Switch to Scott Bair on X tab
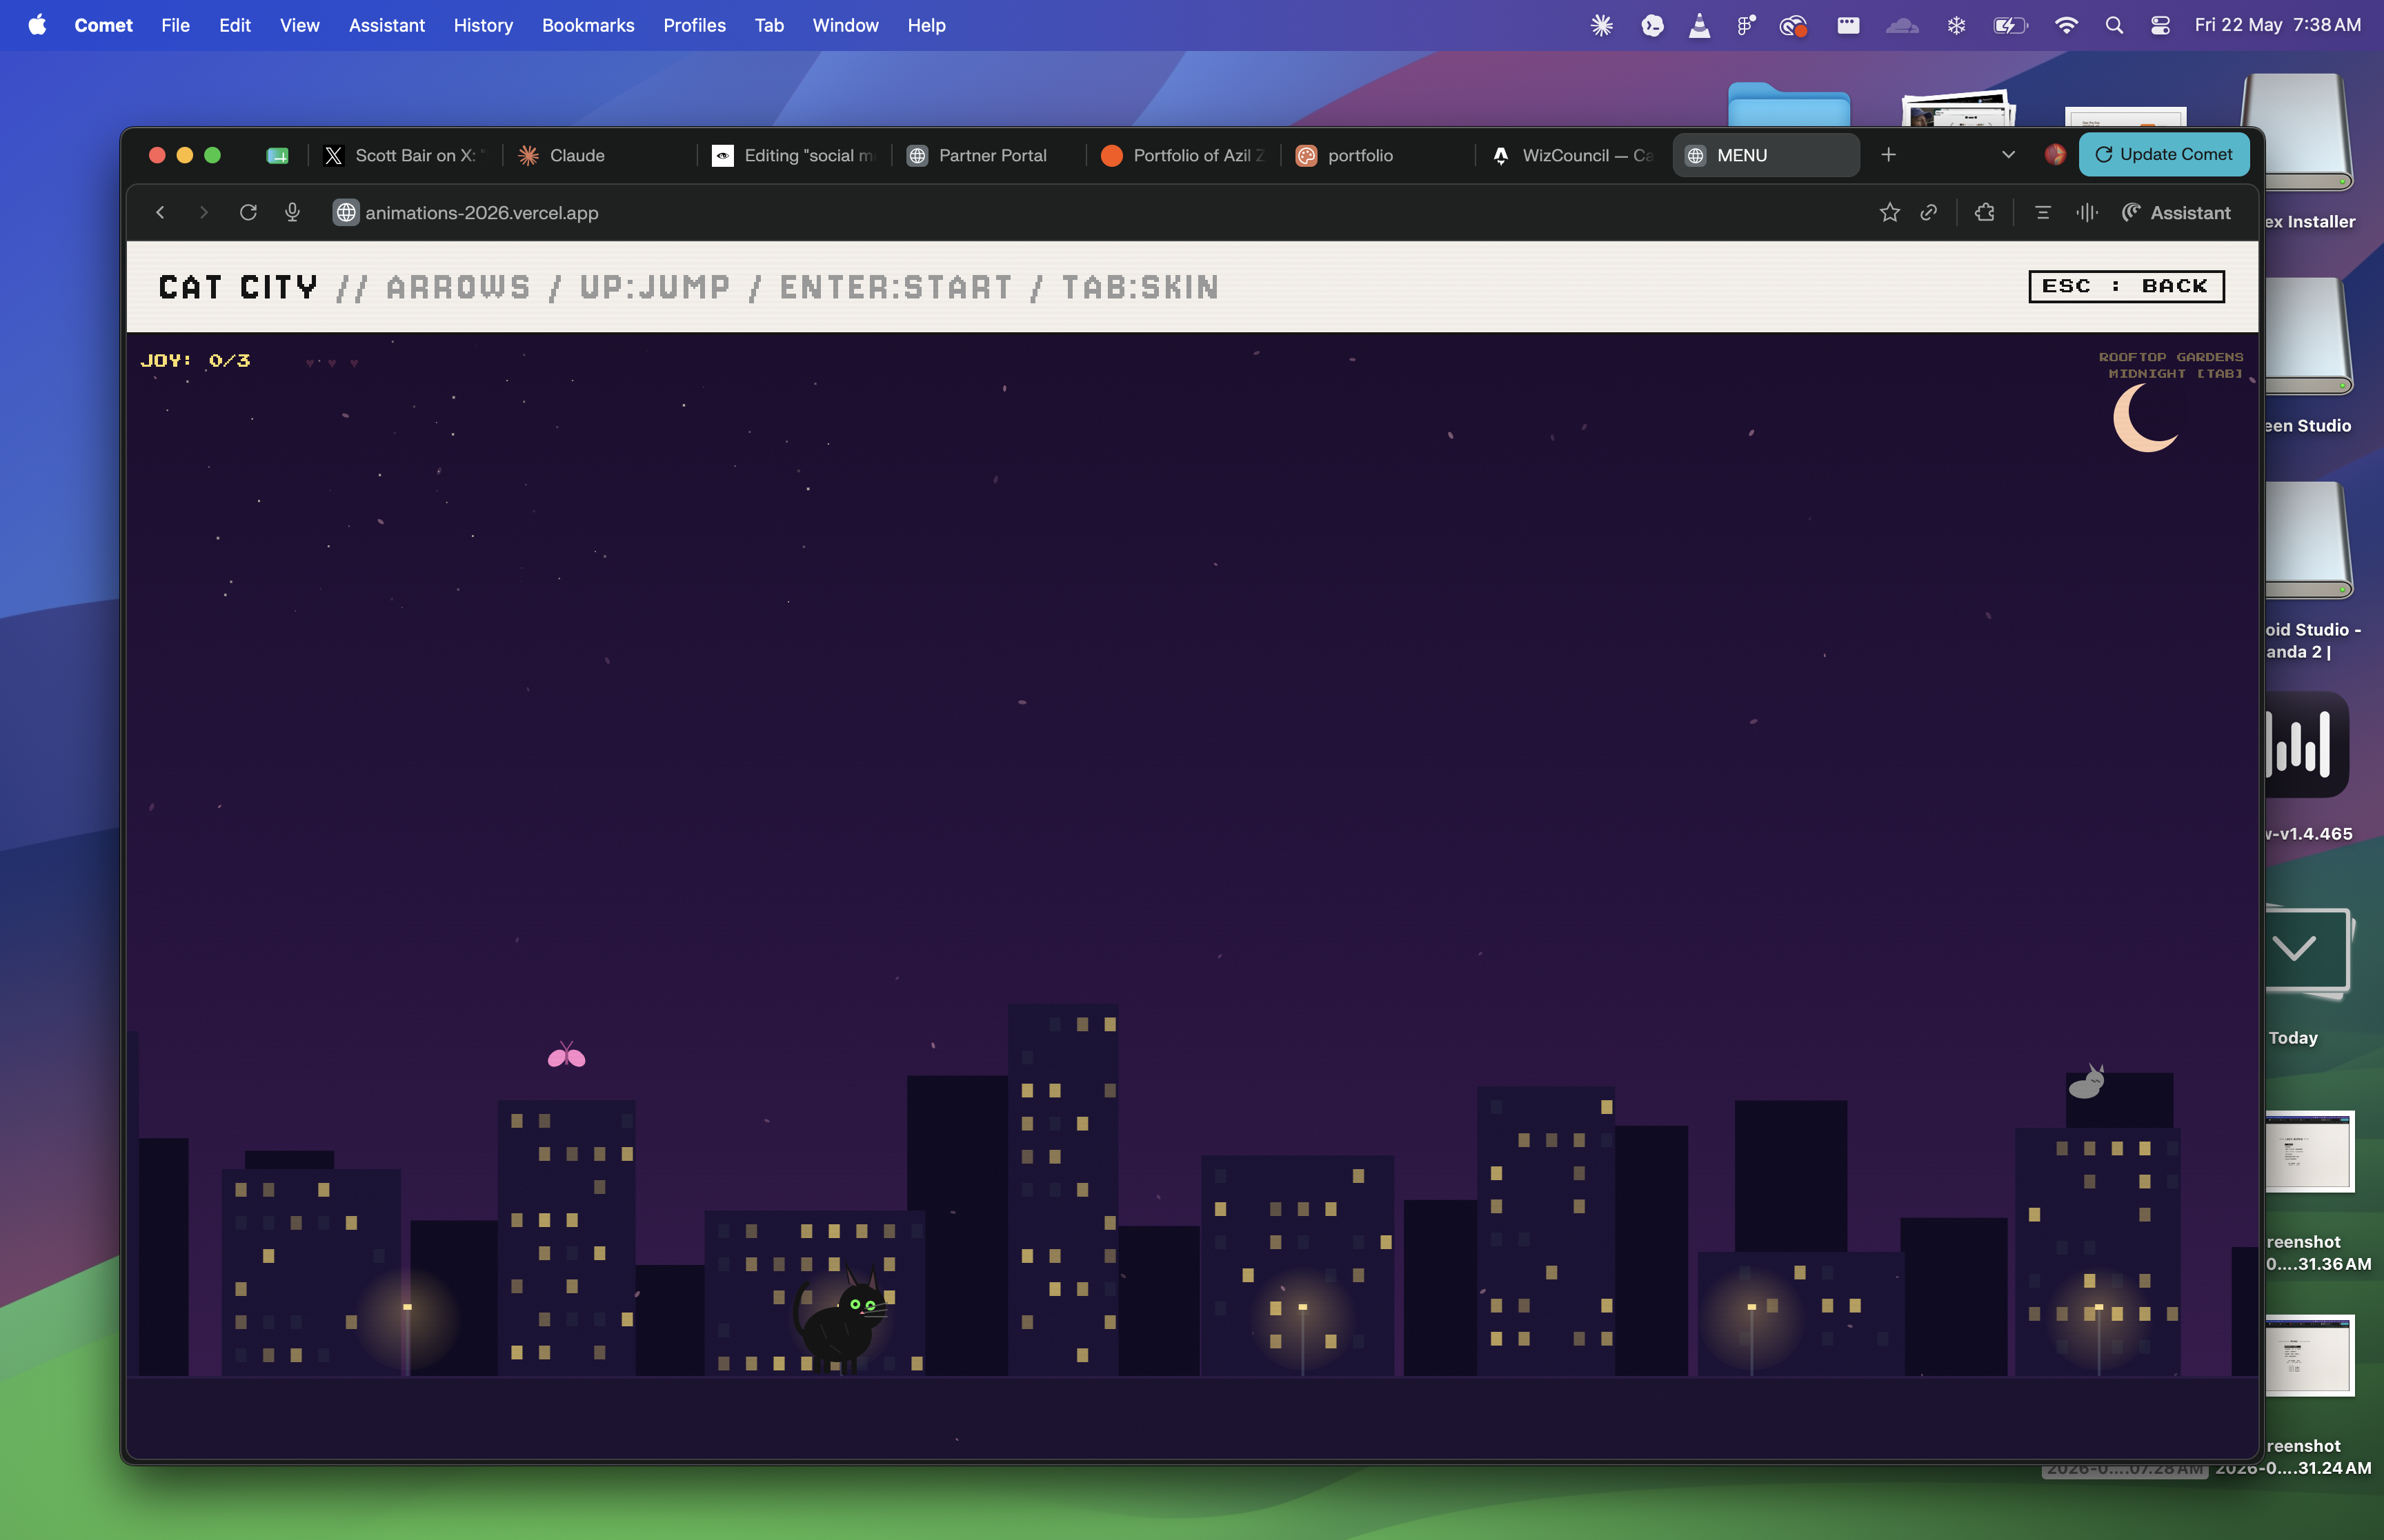The width and height of the screenshot is (2384, 1540). 404,155
